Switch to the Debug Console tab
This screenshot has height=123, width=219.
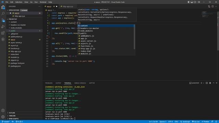pyautogui.click(x=80, y=83)
